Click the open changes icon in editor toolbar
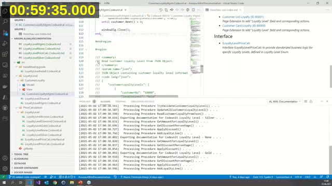 tap(166, 10)
